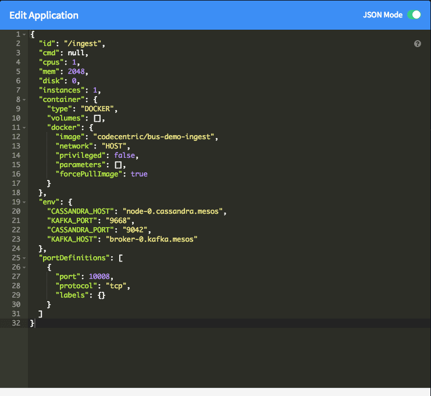Fold the "env" block in gutter
Screen dimensions: 431x396
[24, 202]
